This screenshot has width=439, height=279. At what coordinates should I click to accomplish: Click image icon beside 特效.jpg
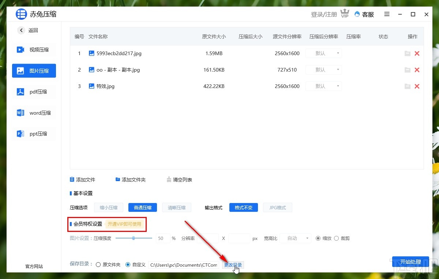[91, 86]
